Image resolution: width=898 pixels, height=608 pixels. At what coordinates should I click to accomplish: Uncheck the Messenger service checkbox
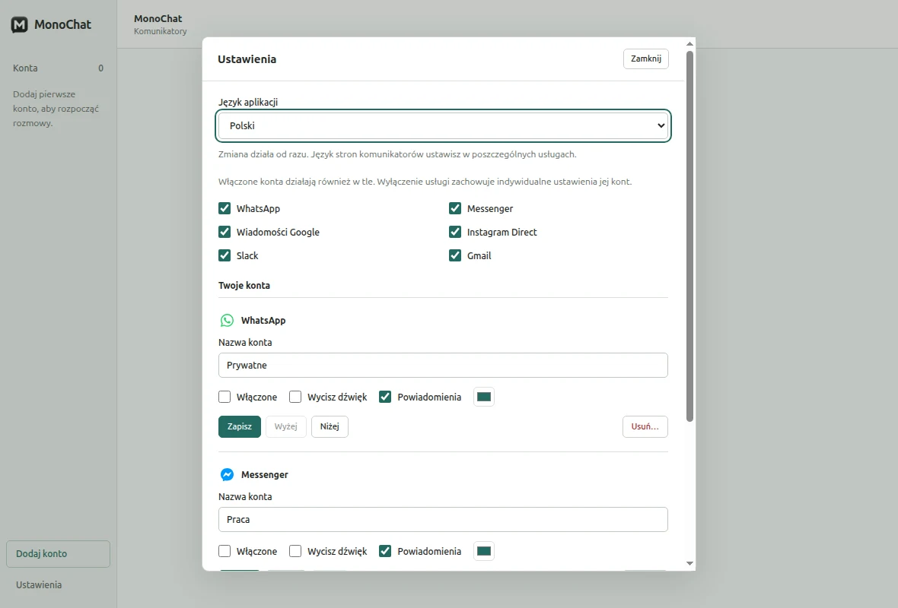coord(455,208)
